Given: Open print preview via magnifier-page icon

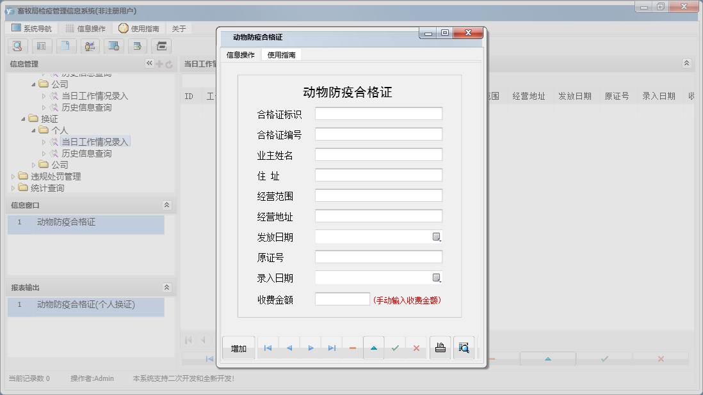Looking at the screenshot, I should tap(464, 348).
